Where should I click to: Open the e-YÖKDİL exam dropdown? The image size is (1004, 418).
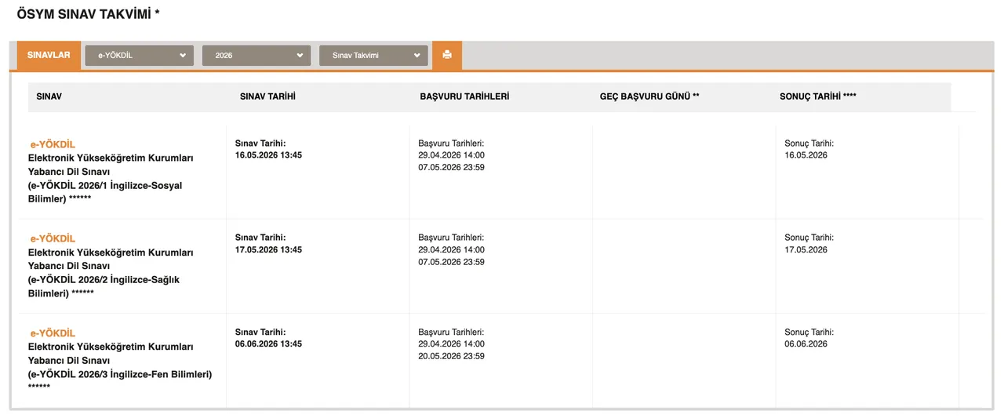[x=140, y=56]
